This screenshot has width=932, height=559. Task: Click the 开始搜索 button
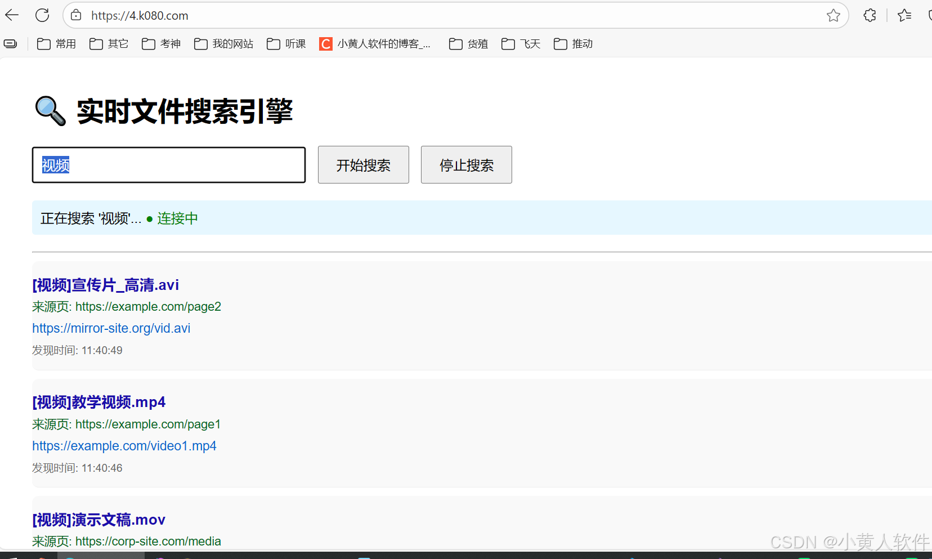pyautogui.click(x=364, y=165)
